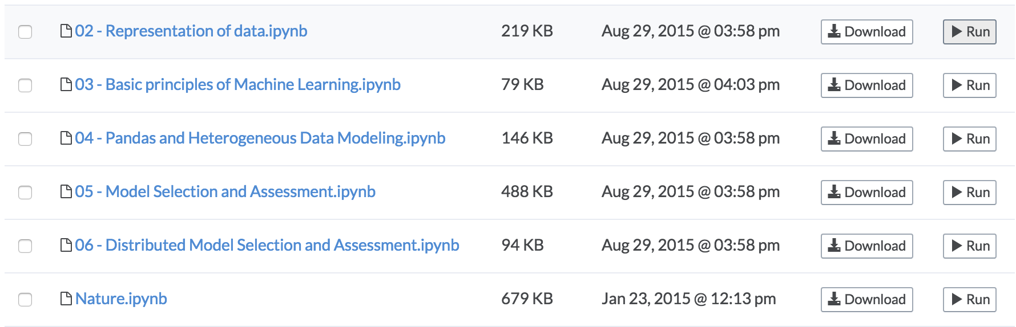Click file icon beside Nature.ipynb
The width and height of the screenshot is (1016, 327).
pyautogui.click(x=66, y=299)
